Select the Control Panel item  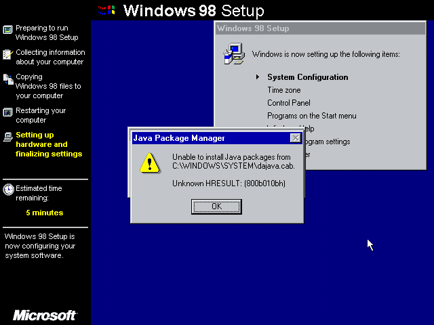click(x=289, y=103)
